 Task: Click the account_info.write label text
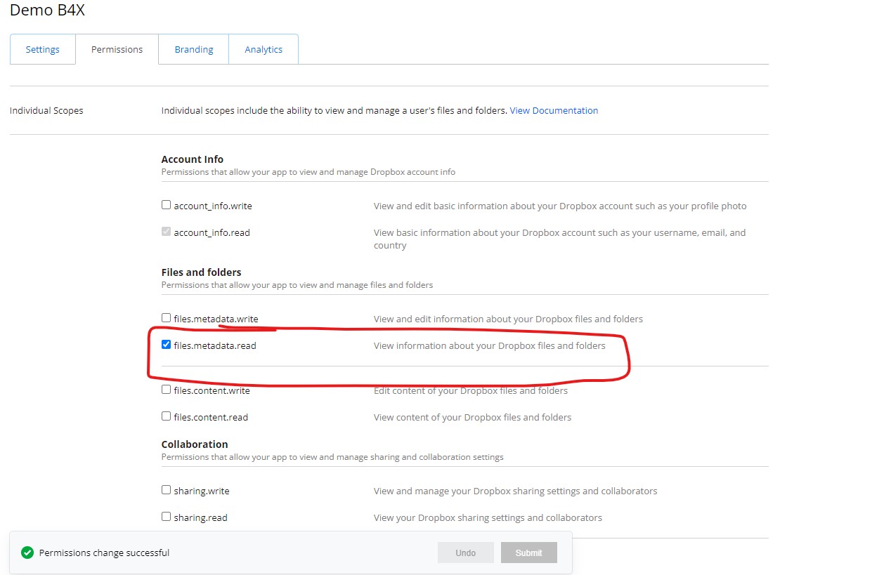click(x=213, y=206)
